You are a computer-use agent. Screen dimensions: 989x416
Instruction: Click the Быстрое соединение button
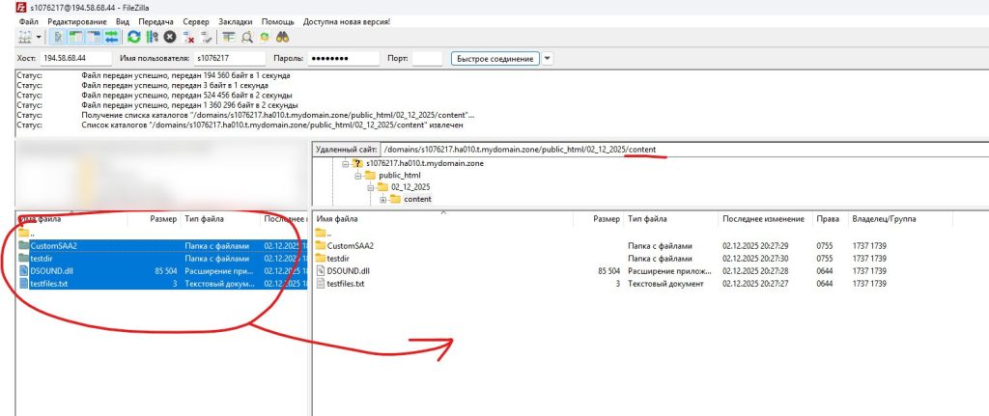pos(494,59)
